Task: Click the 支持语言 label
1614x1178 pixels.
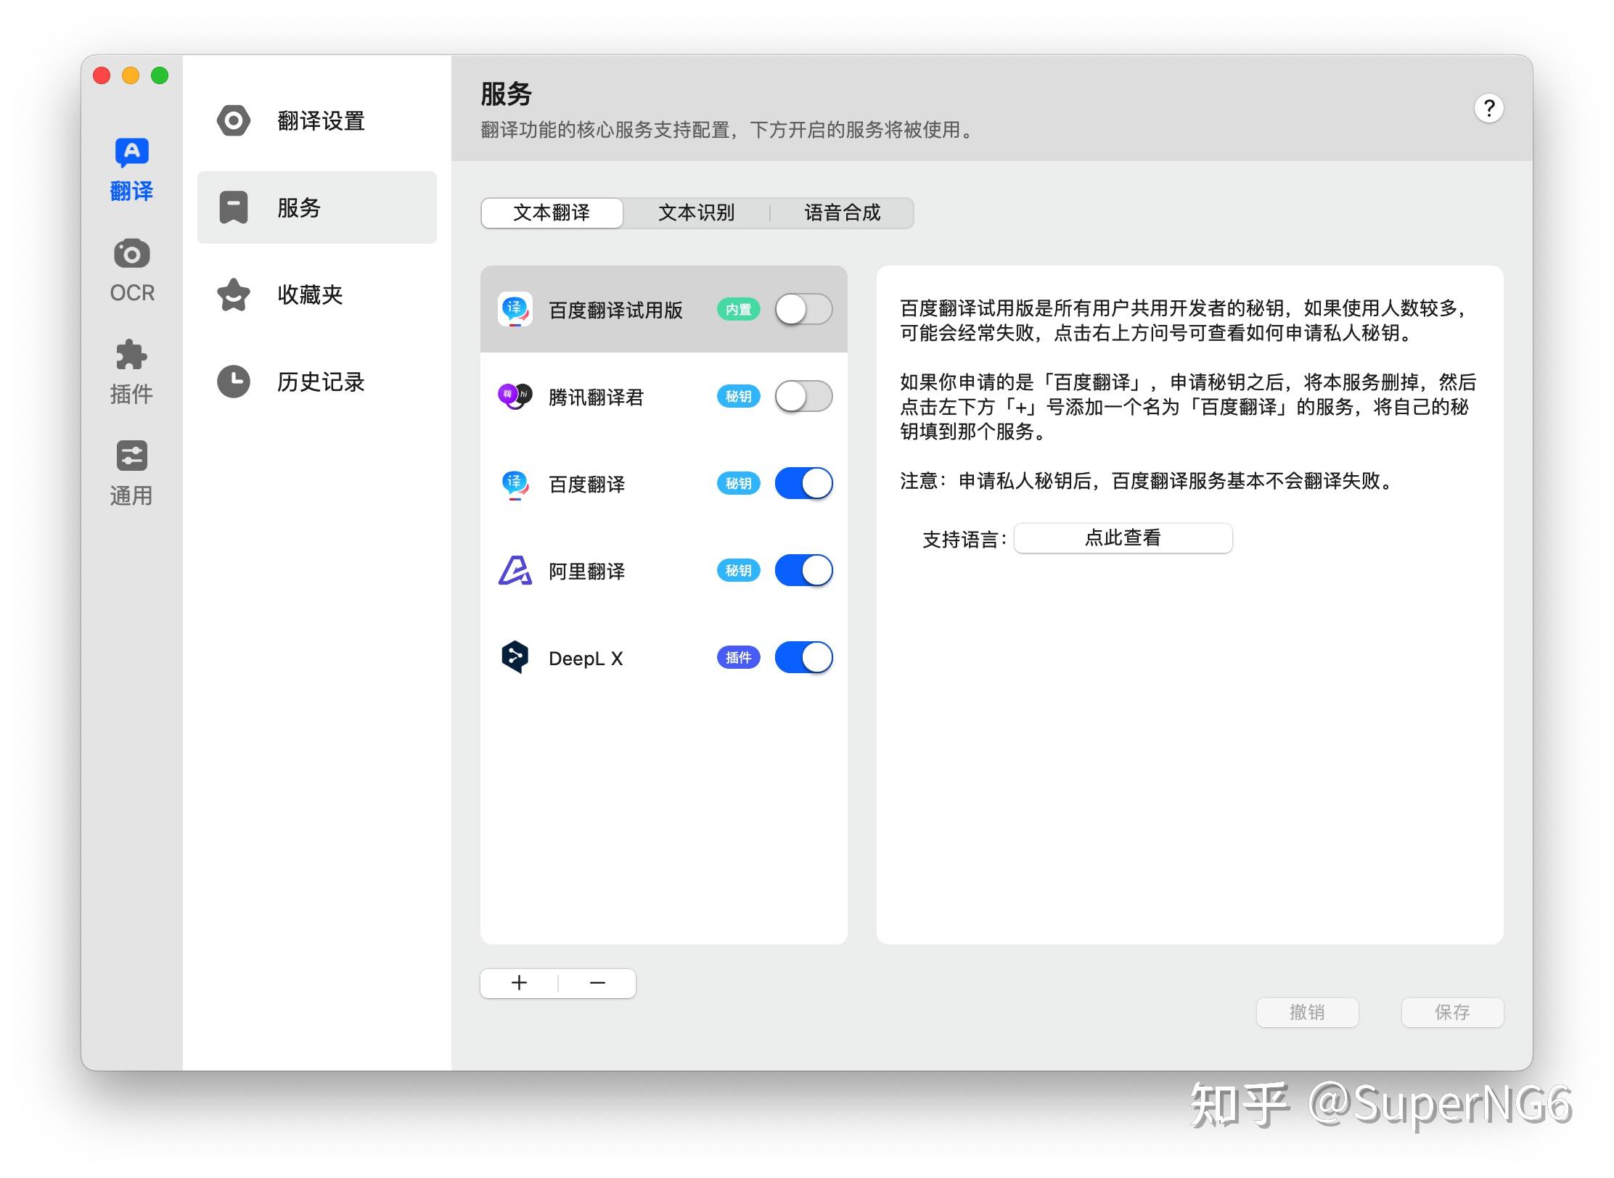Action: [964, 539]
